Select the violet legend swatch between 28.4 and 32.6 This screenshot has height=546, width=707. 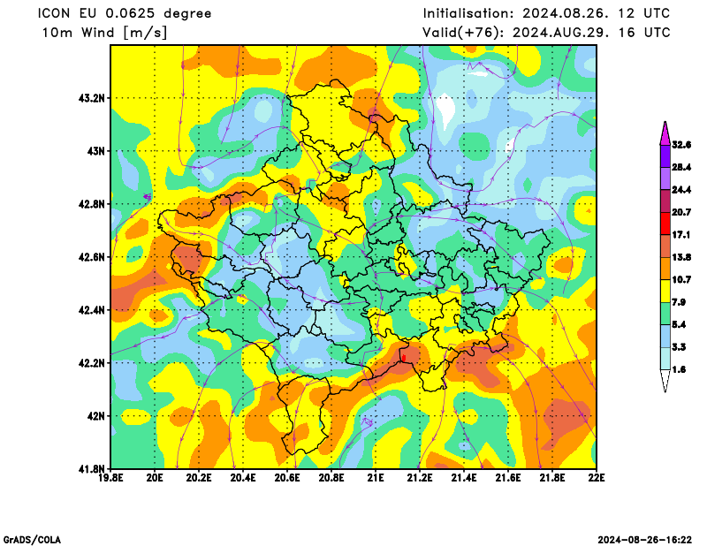point(665,156)
